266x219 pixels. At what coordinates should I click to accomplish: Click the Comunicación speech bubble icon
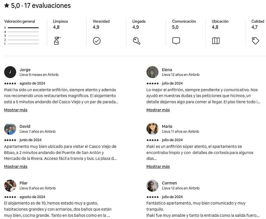176,41
